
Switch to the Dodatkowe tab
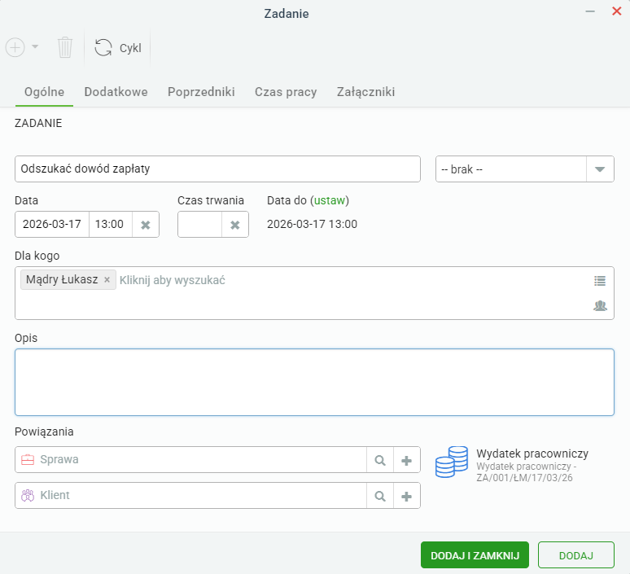coord(116,92)
